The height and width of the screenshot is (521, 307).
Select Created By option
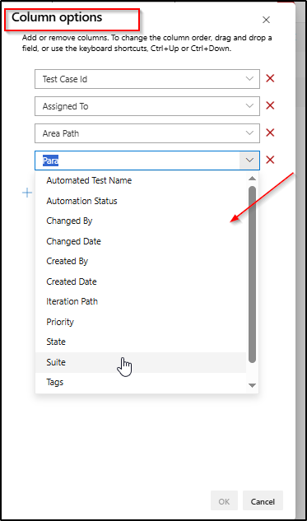click(x=141, y=261)
